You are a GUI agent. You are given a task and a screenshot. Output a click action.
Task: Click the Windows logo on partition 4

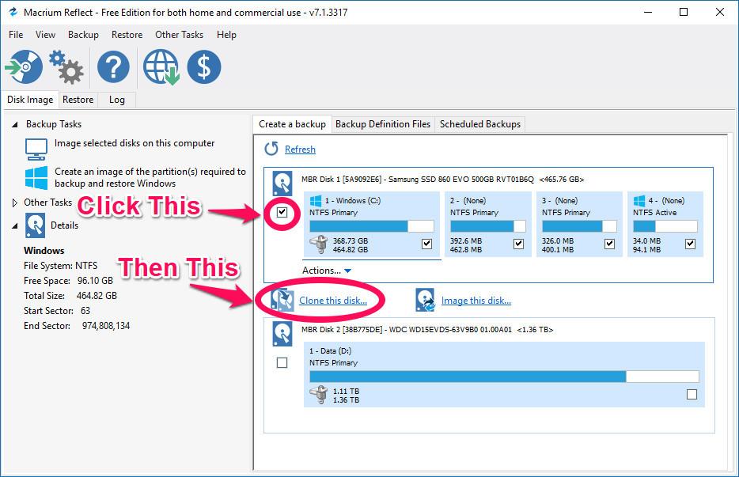tap(639, 201)
